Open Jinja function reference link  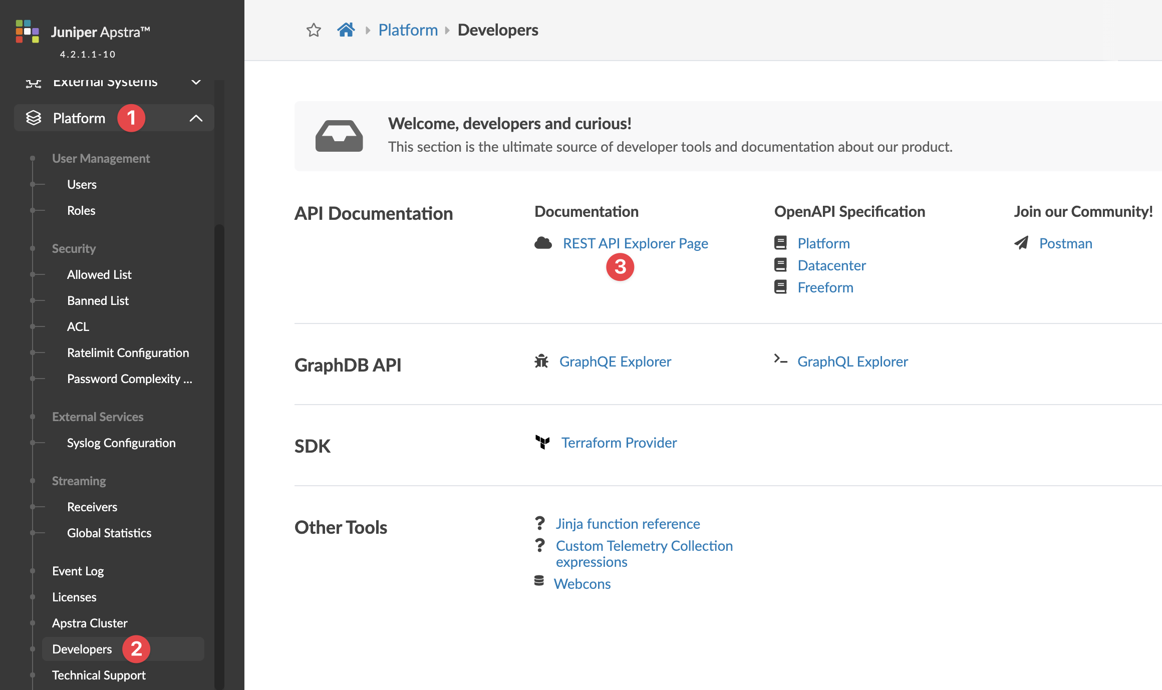click(628, 524)
